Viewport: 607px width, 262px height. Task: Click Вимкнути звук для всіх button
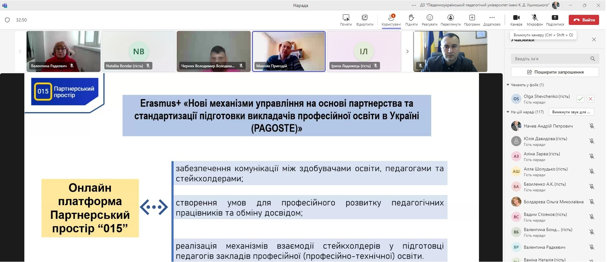click(x=571, y=112)
